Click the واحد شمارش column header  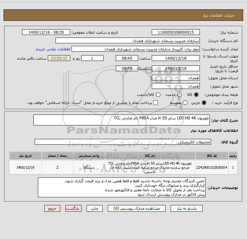89,156
